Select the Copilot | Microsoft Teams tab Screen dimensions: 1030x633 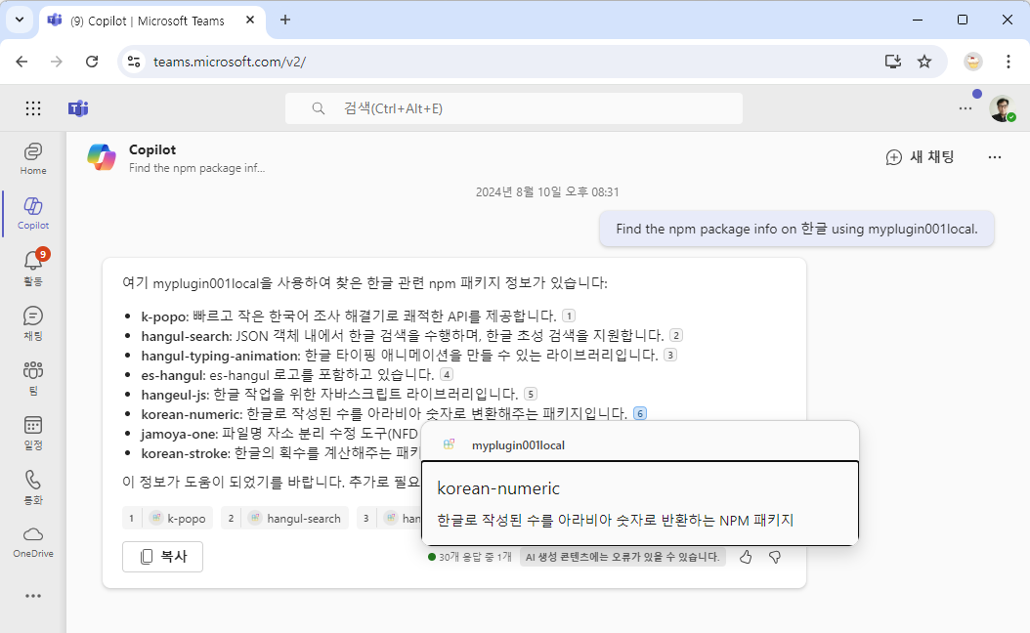148,21
